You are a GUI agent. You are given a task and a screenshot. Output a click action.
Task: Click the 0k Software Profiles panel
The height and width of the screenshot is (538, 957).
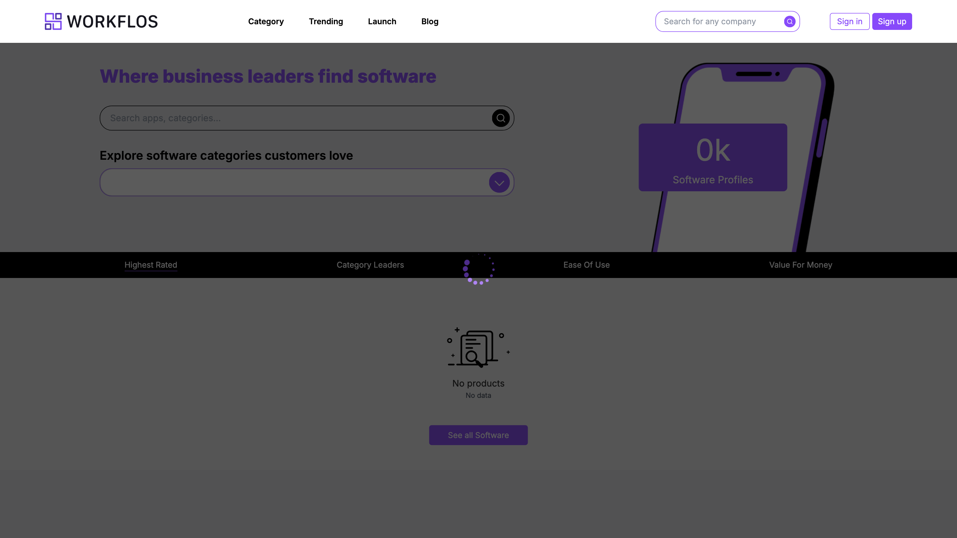712,157
